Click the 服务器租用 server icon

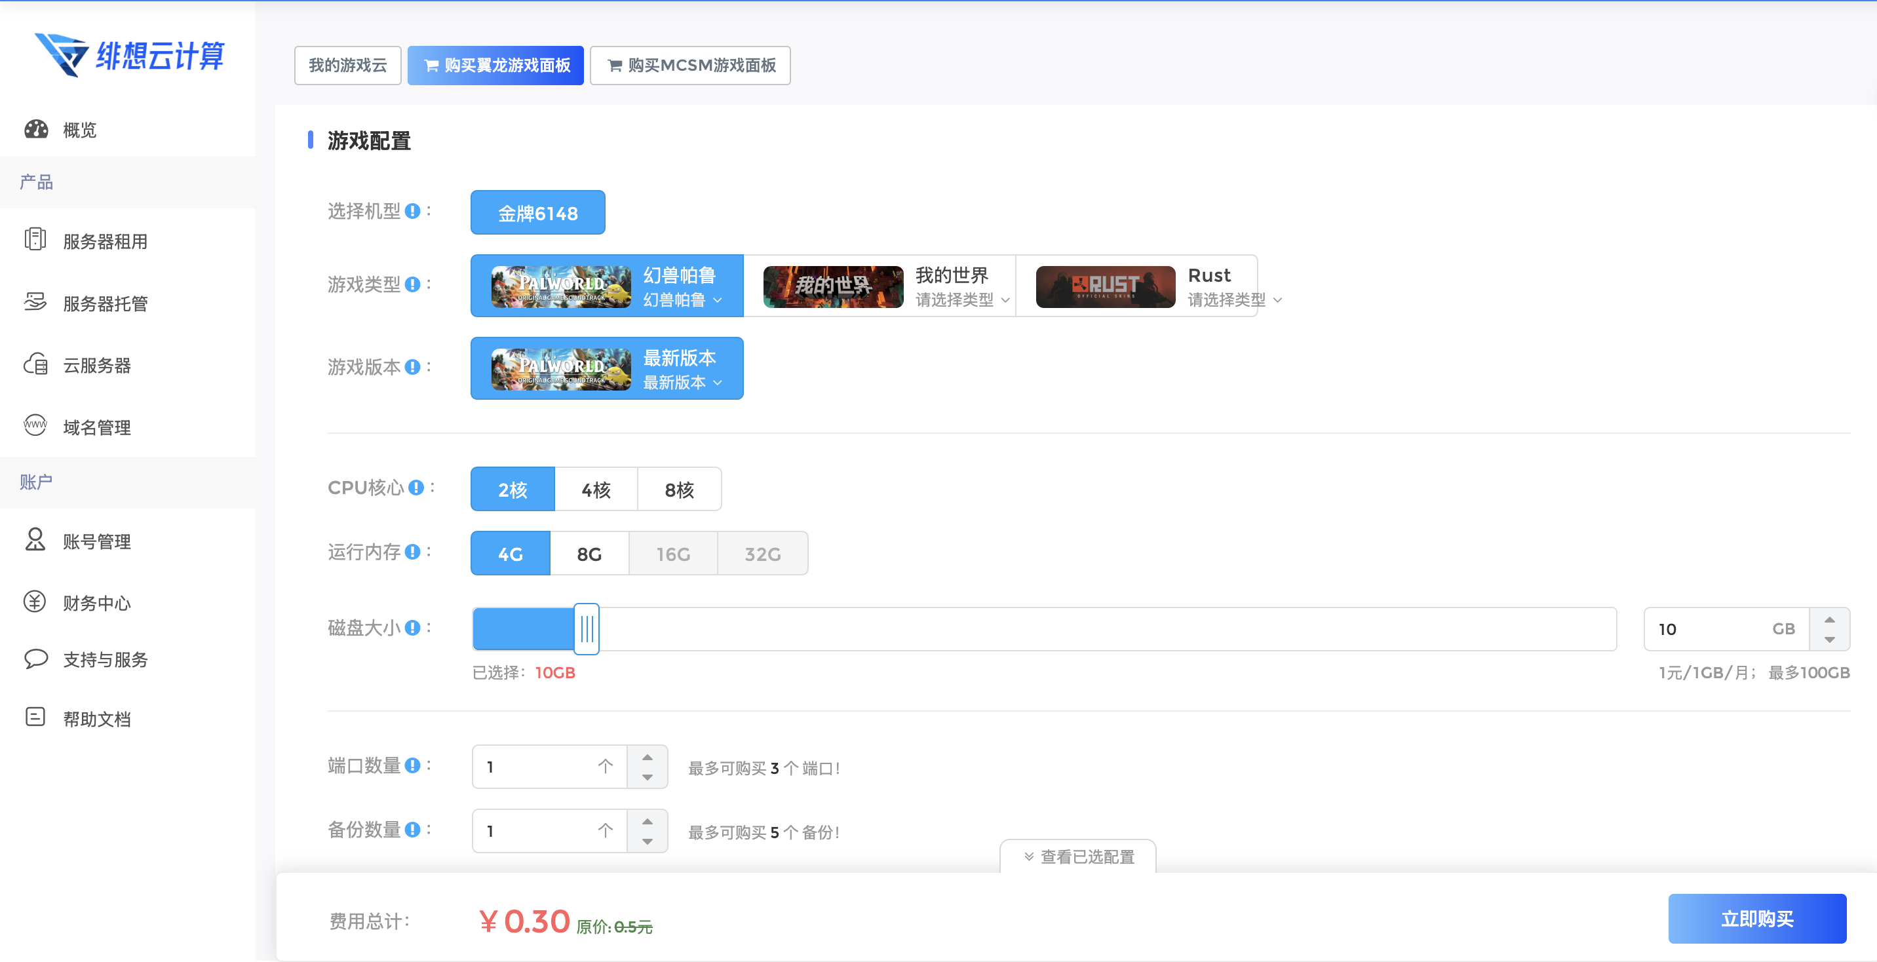point(35,239)
